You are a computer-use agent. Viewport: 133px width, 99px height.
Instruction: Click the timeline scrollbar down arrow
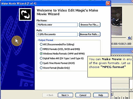point(131,90)
